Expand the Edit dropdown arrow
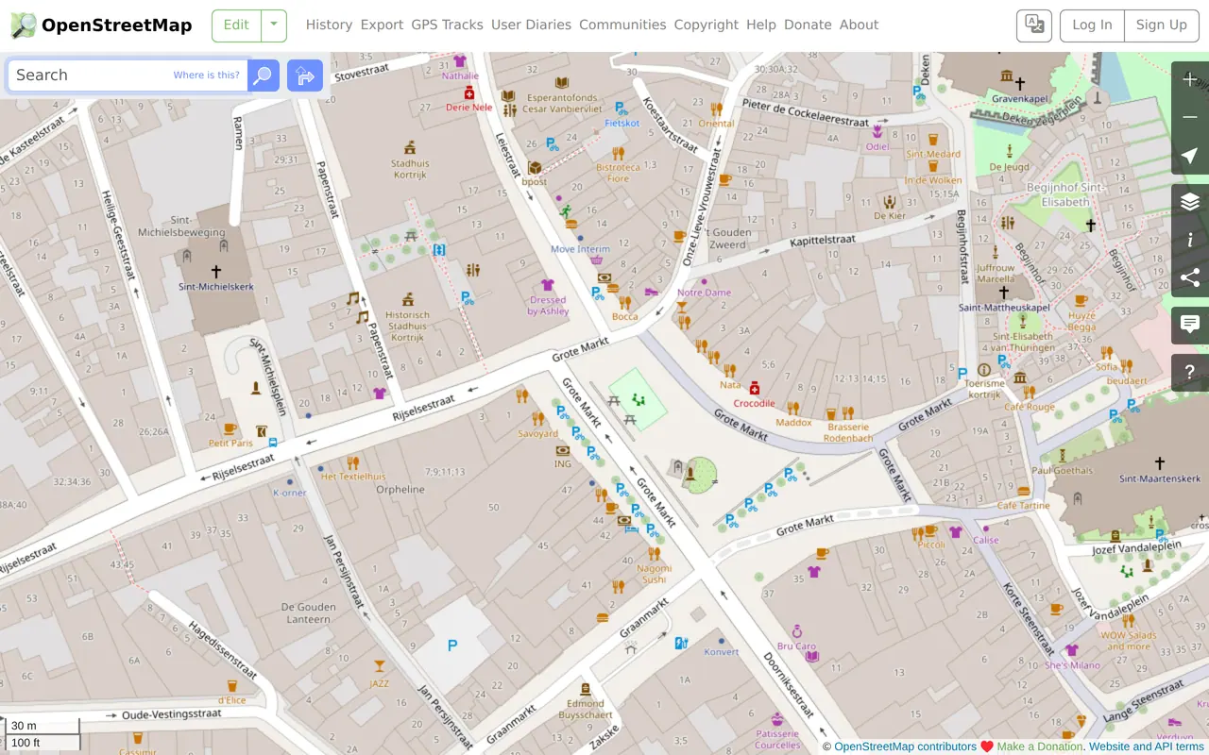 pos(273,25)
